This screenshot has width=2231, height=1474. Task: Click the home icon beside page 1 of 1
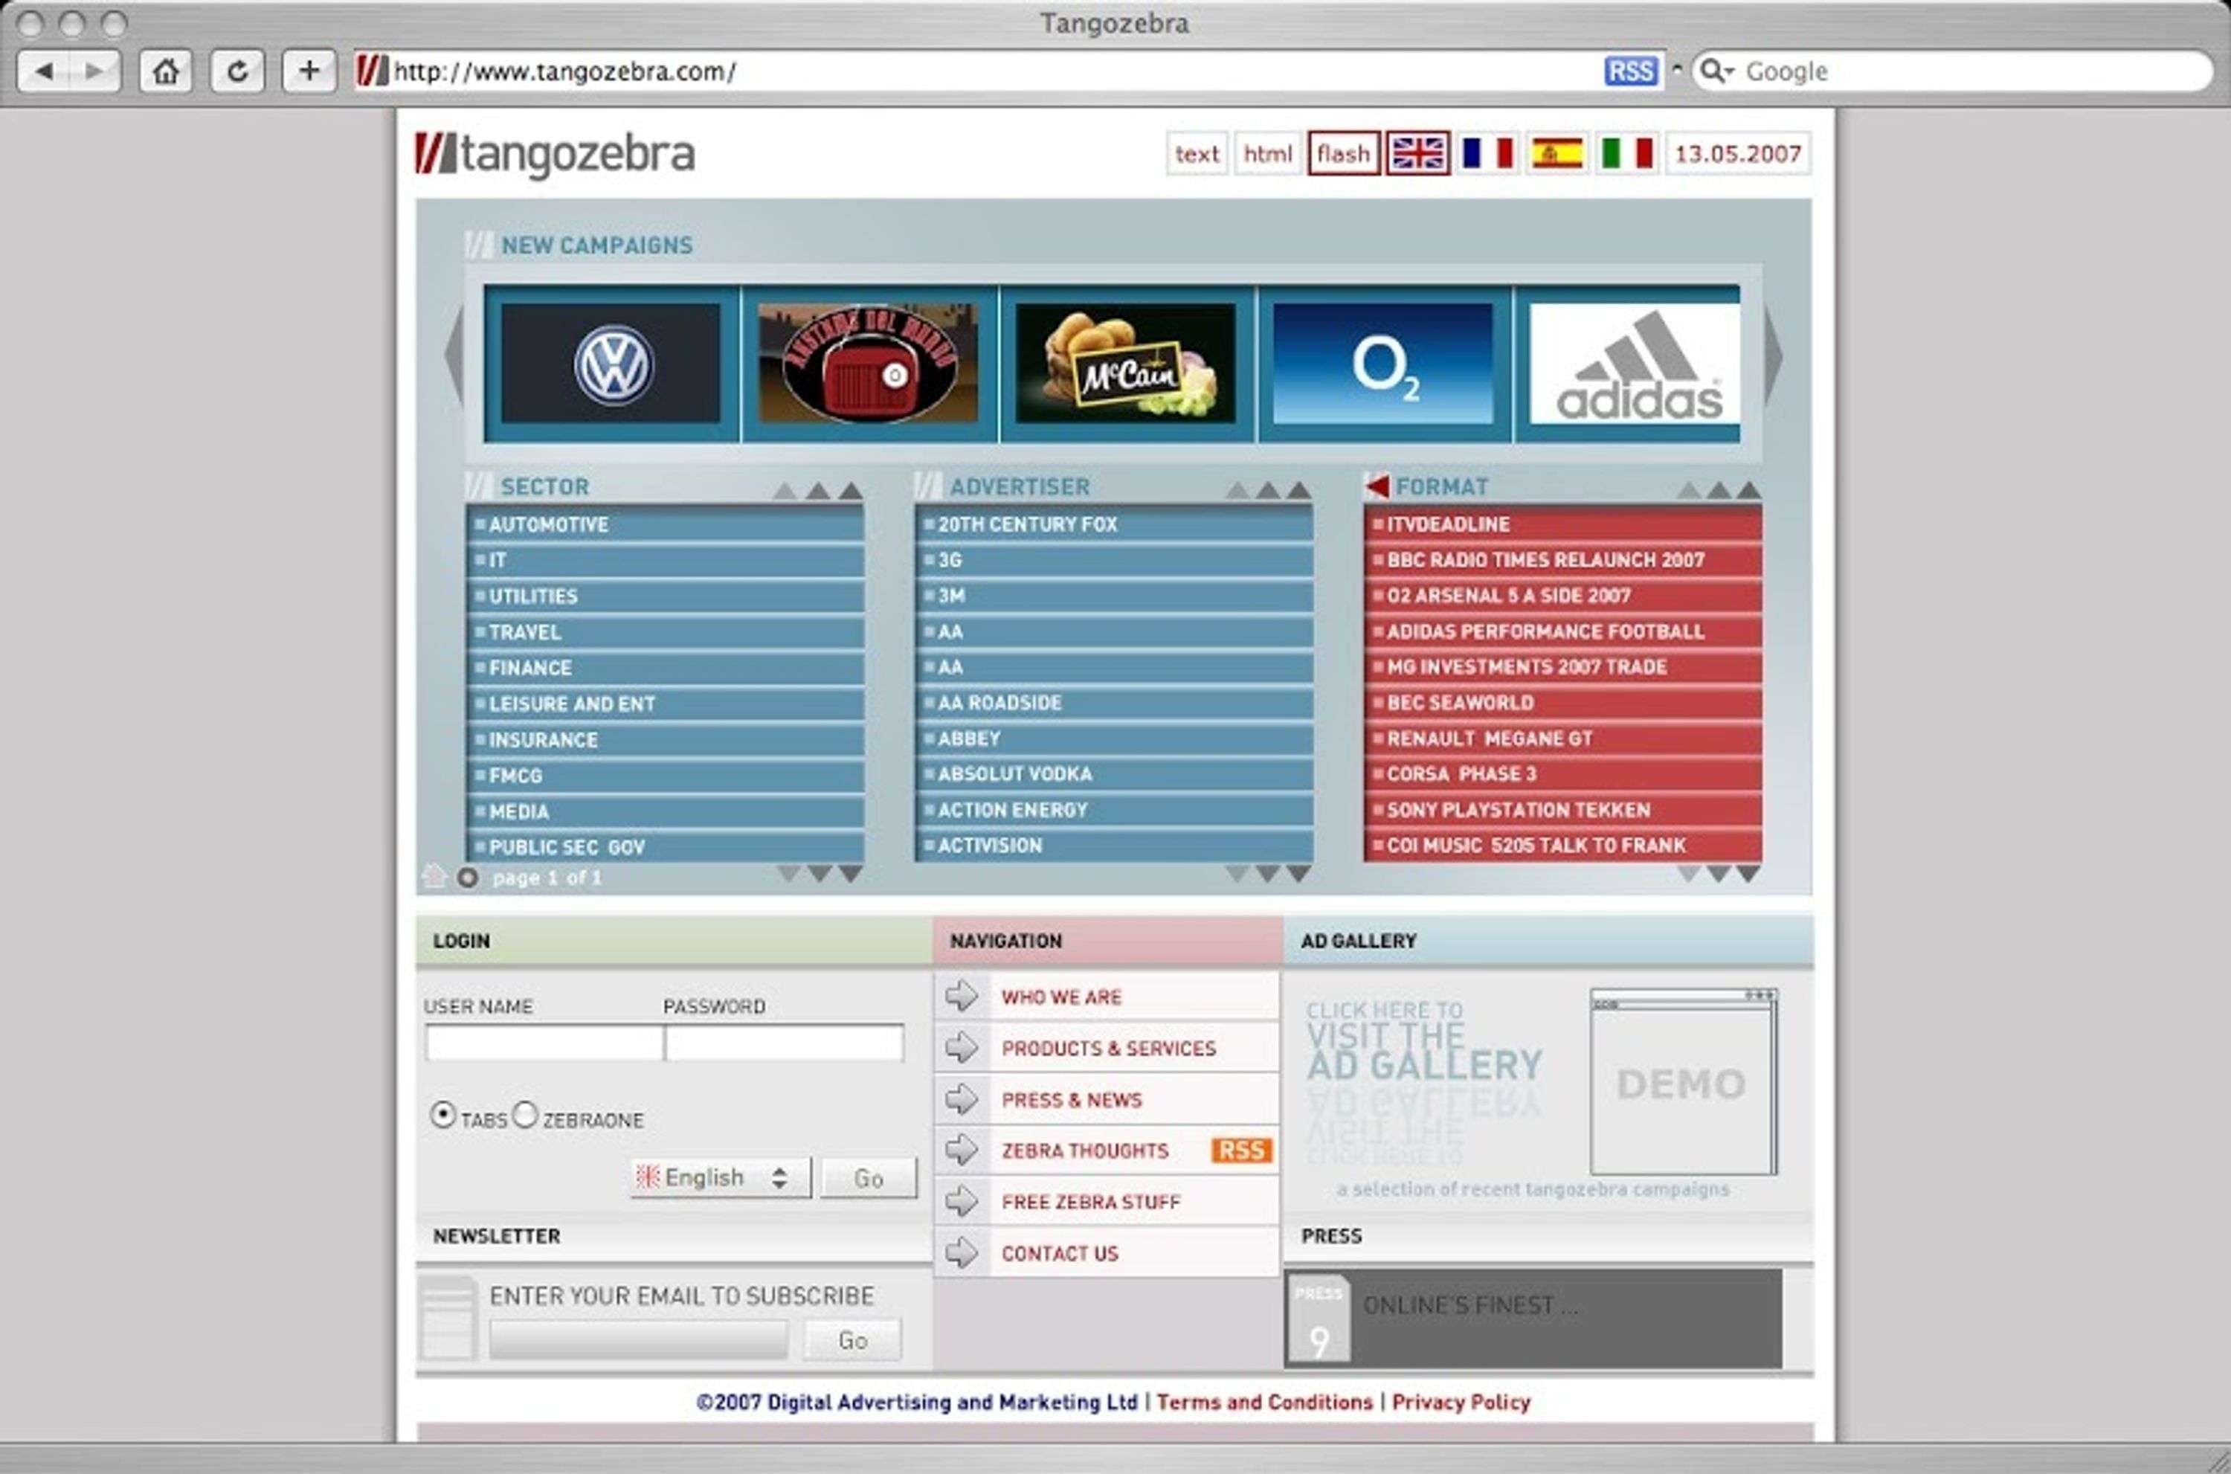434,876
